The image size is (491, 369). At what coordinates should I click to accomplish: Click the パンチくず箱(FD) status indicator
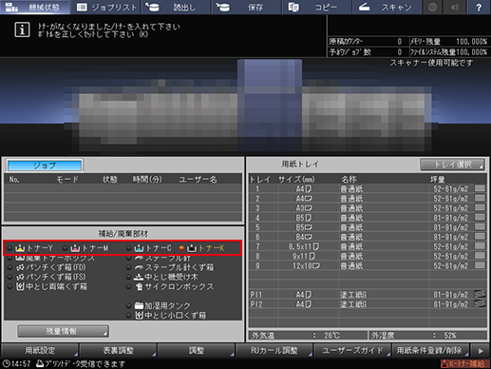coord(9,267)
